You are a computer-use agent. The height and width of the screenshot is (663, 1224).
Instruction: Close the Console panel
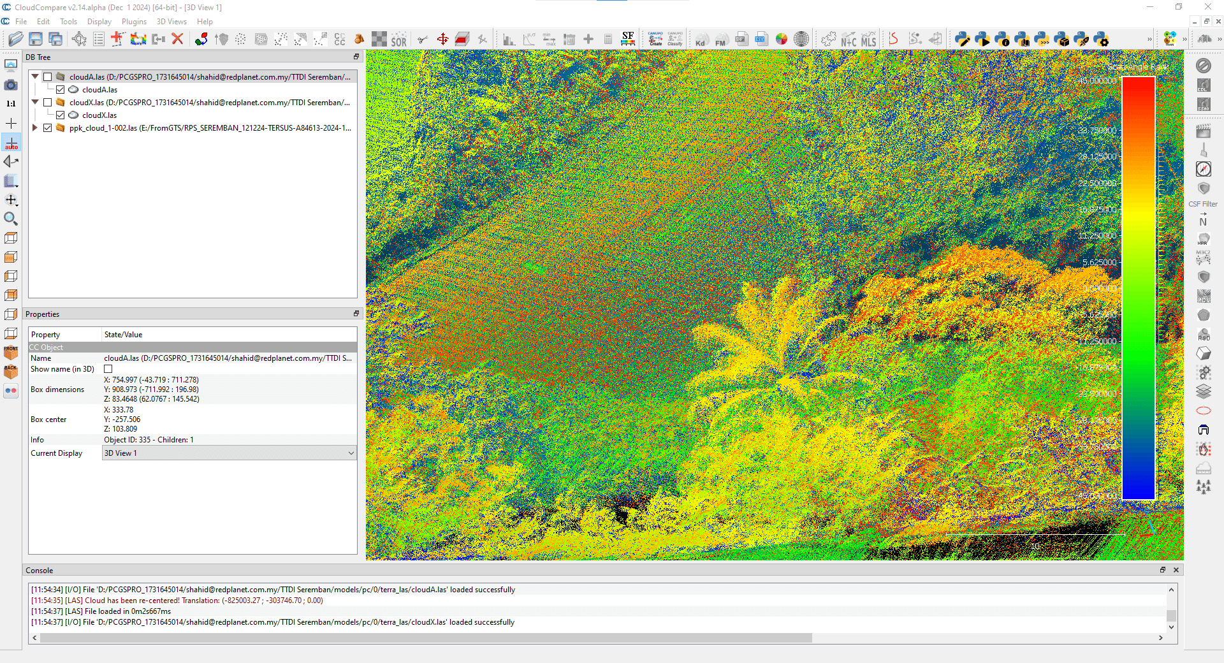pos(1176,570)
